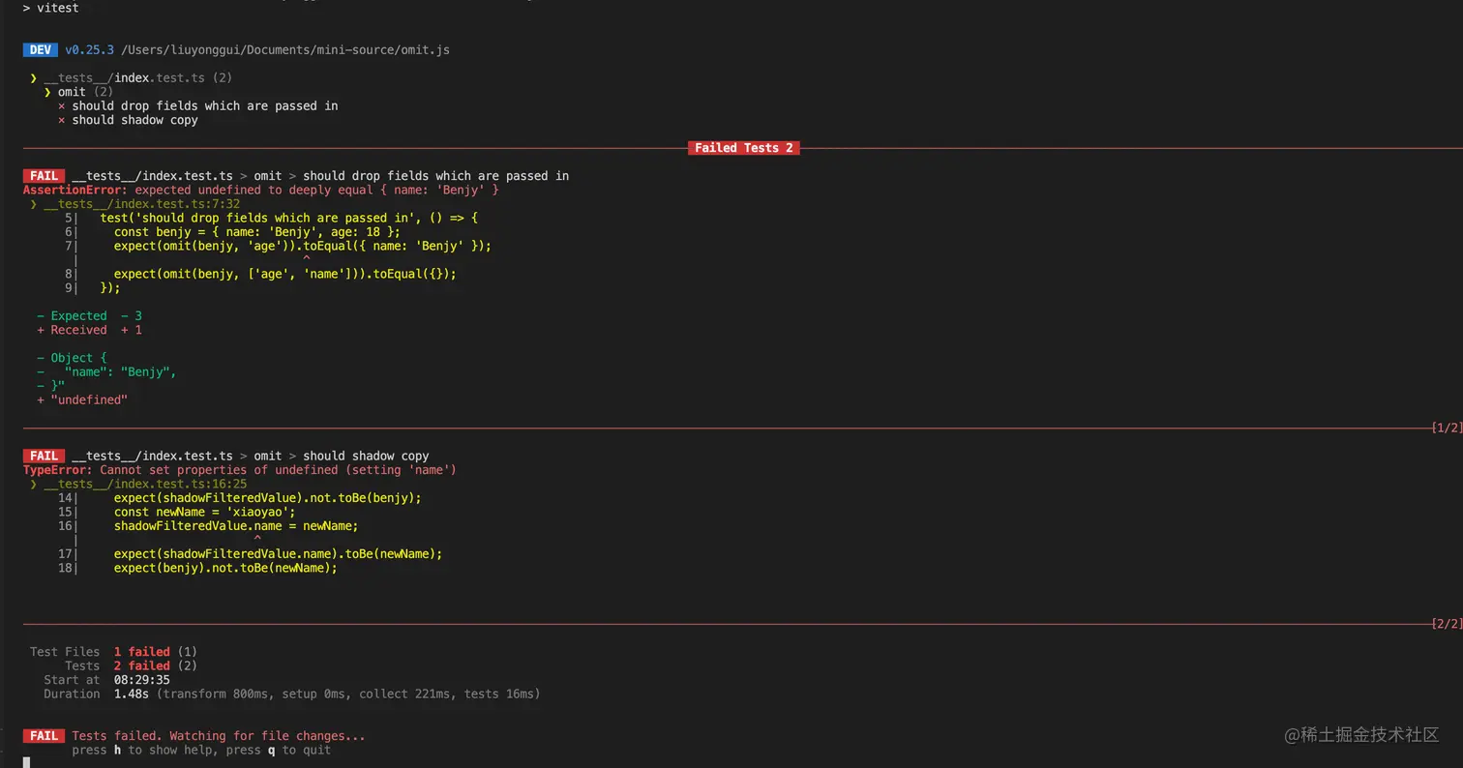The image size is (1463, 768).
Task: Click the '"name": "Benjy",' diff line
Action: coord(106,371)
